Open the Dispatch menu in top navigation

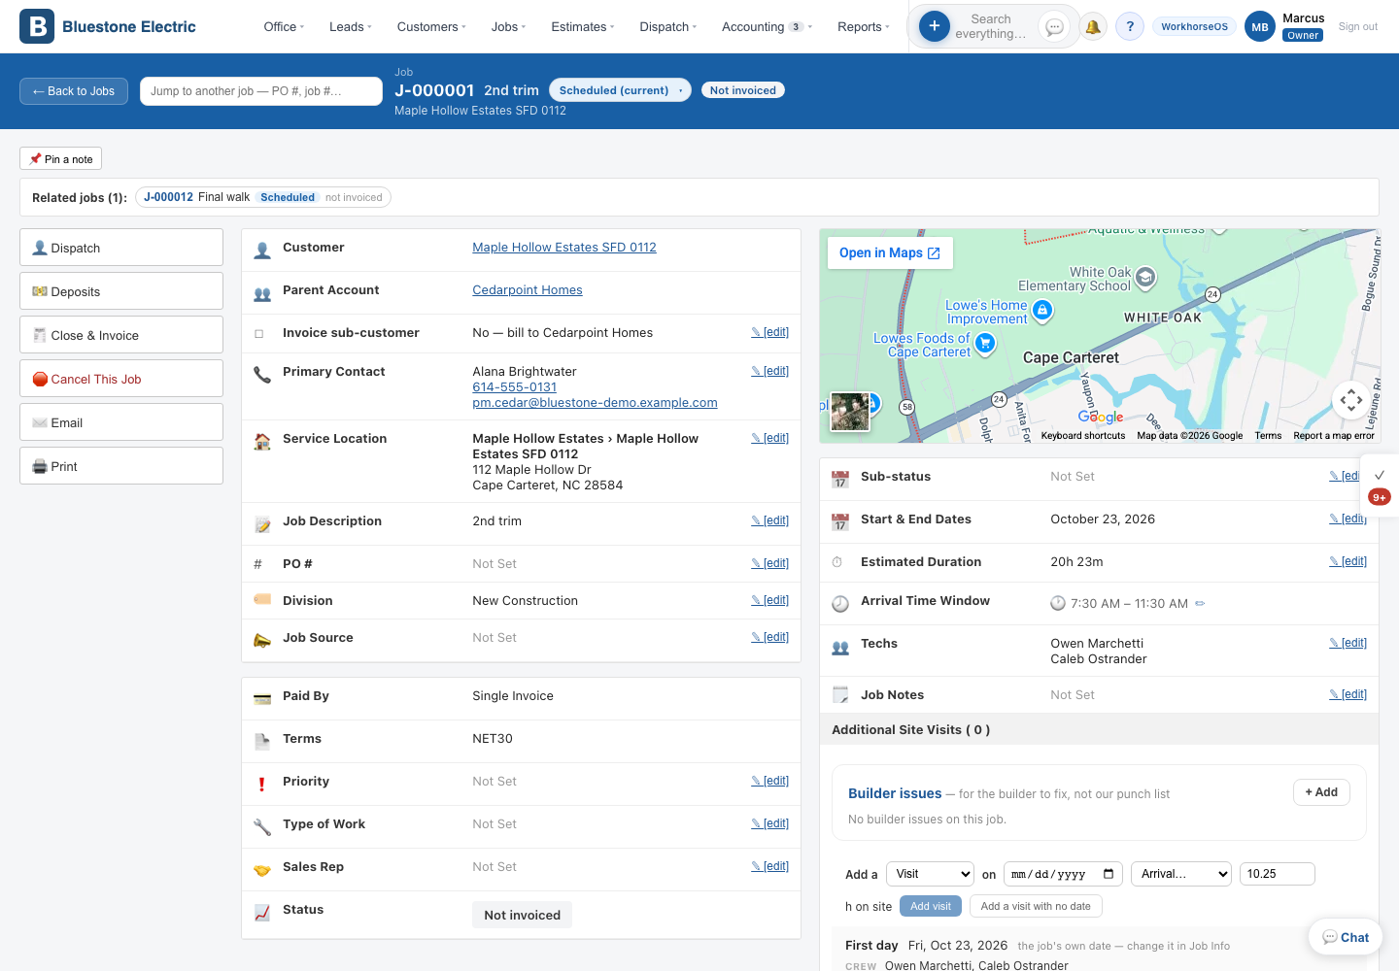click(668, 27)
